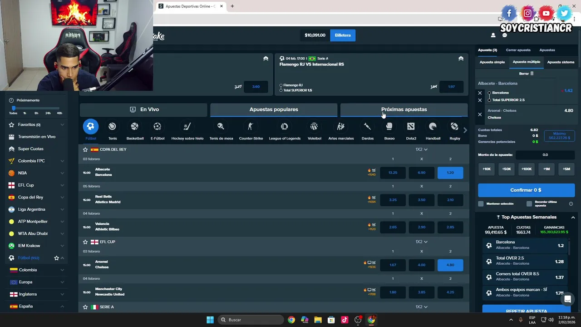The image size is (581, 327).
Task: Expand Copa del Rey sidebar entry
Action: point(62,197)
